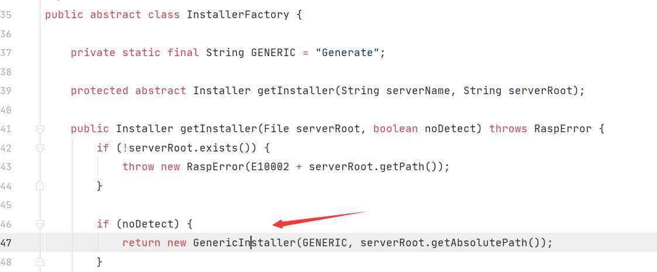The width and height of the screenshot is (657, 272).
Task: Click the RaspError in the throws clause
Action: [x=563, y=129]
